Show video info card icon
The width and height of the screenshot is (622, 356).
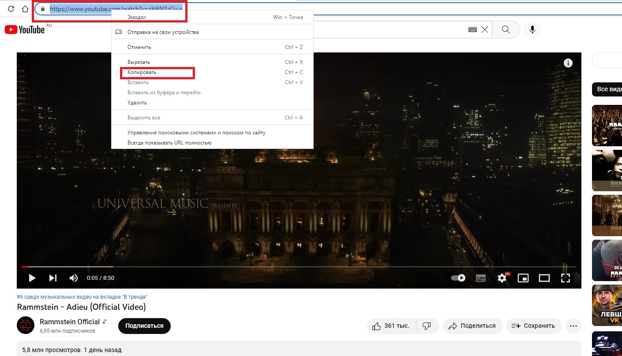(568, 63)
